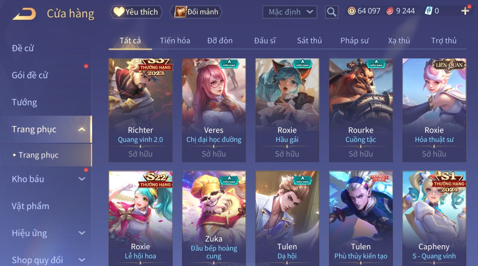
Task: Go back using the golden arrow icon
Action: 24,14
